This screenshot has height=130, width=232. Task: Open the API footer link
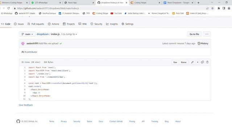point(143,121)
